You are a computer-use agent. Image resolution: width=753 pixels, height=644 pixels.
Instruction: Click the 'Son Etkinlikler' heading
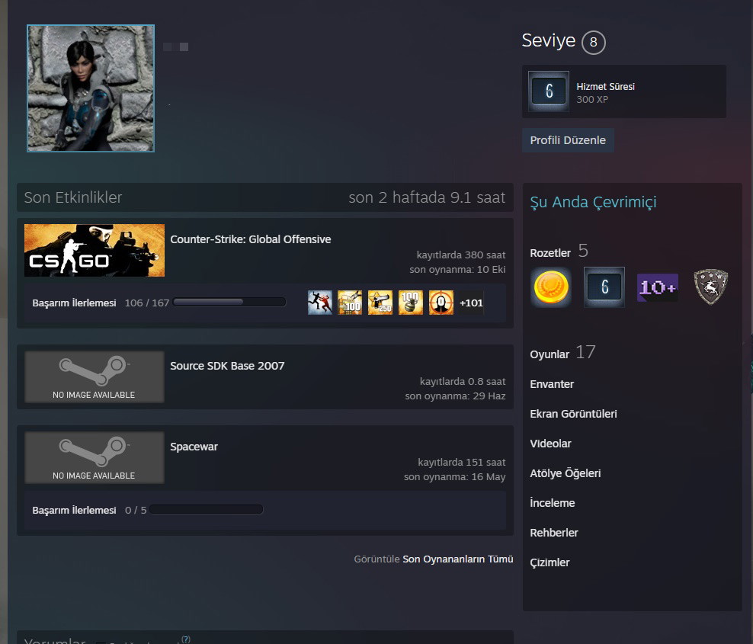[x=73, y=197]
